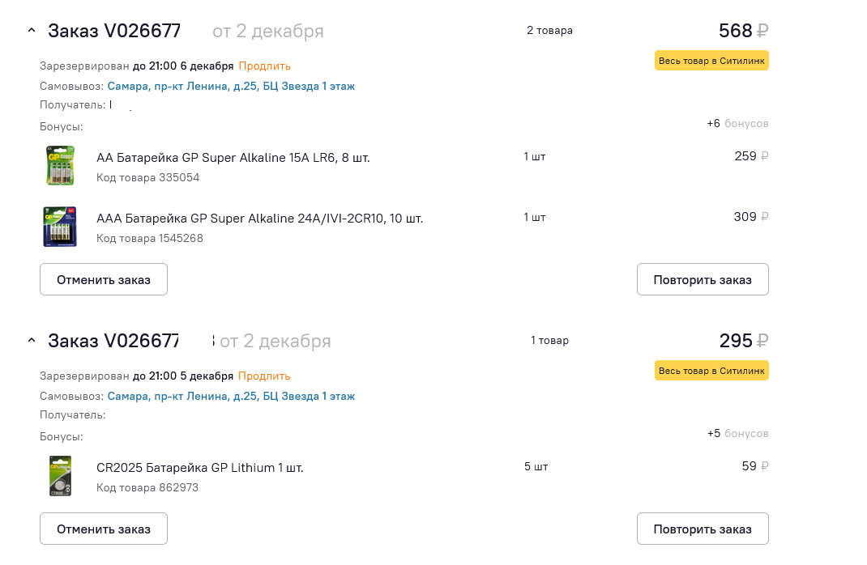Repeat the 568 ruble order
The height and width of the screenshot is (565, 867).
pos(703,279)
